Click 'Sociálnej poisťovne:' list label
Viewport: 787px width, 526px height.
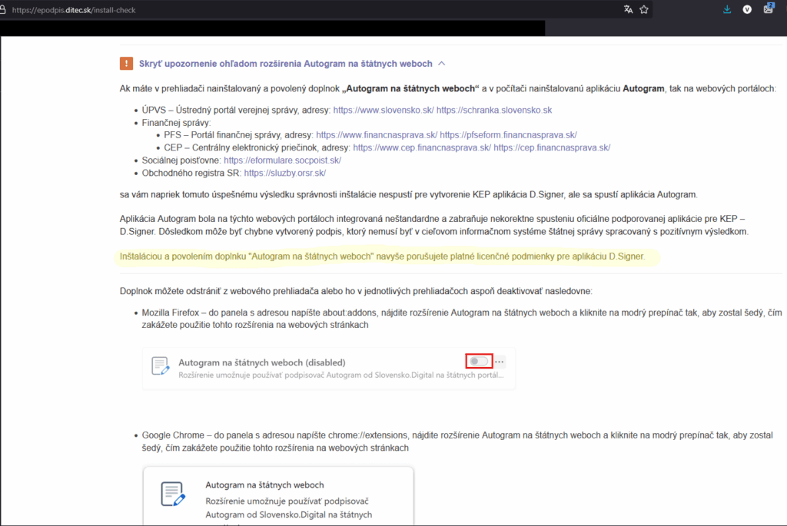coord(181,160)
